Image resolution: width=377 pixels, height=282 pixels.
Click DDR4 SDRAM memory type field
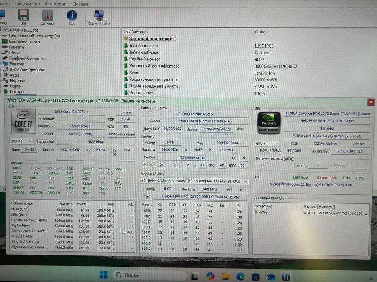click(227, 143)
